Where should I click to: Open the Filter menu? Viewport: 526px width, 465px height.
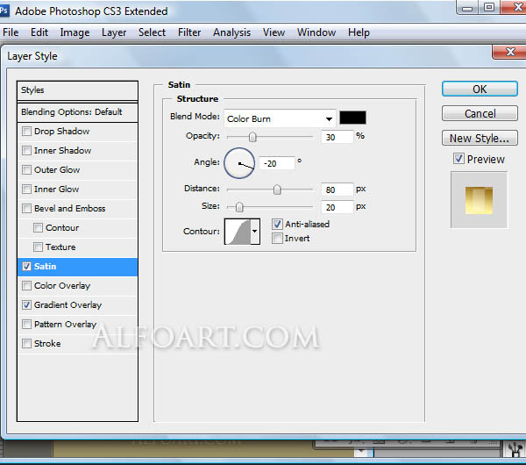[189, 32]
